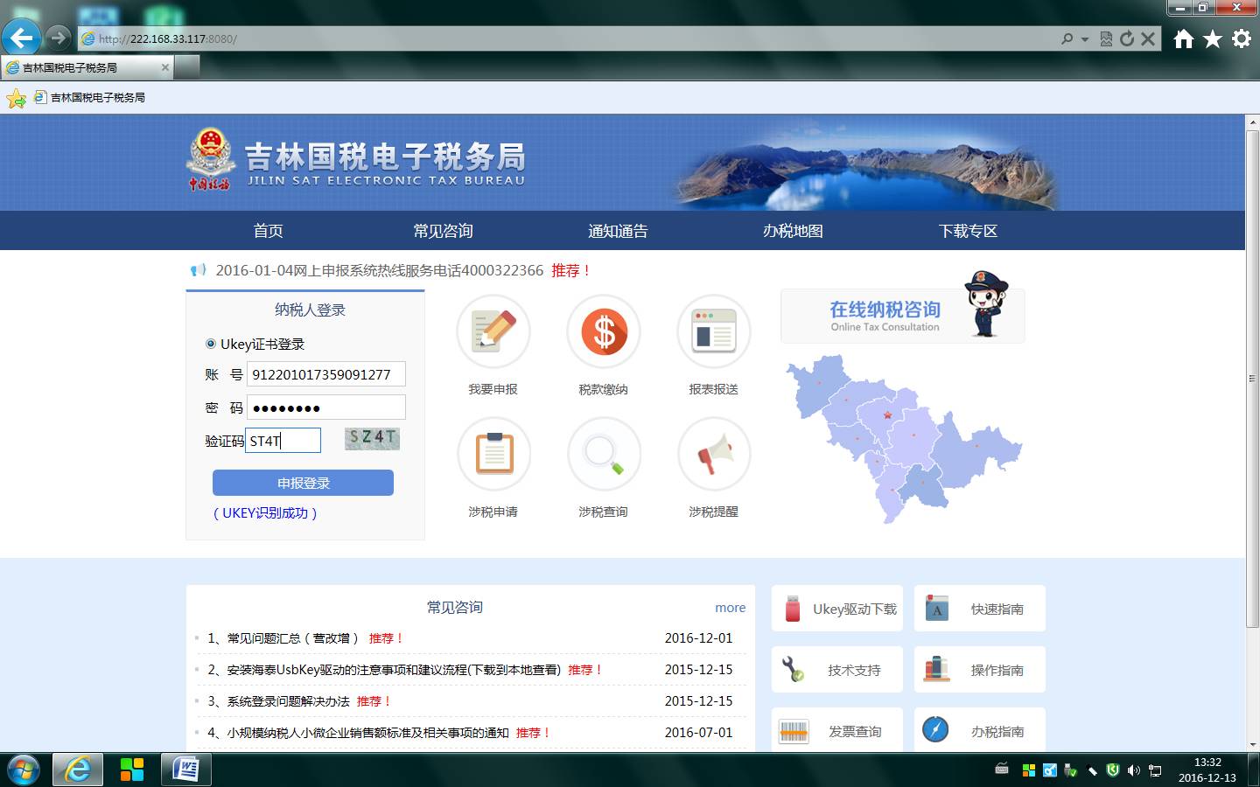Open the 系统登录问题解决办法 link

click(x=288, y=701)
